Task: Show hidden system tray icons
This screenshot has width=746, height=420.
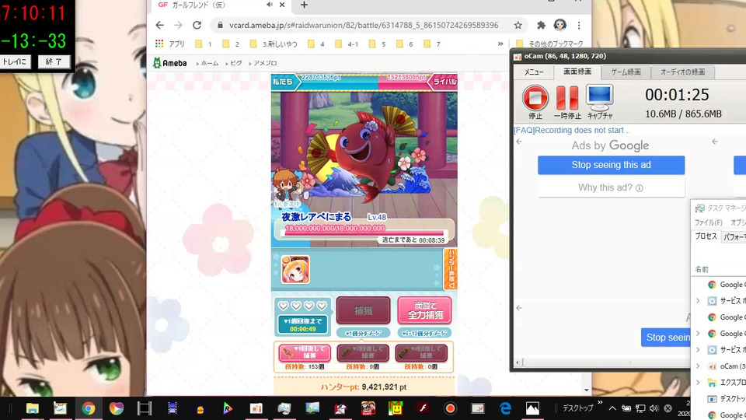Action: (612, 408)
